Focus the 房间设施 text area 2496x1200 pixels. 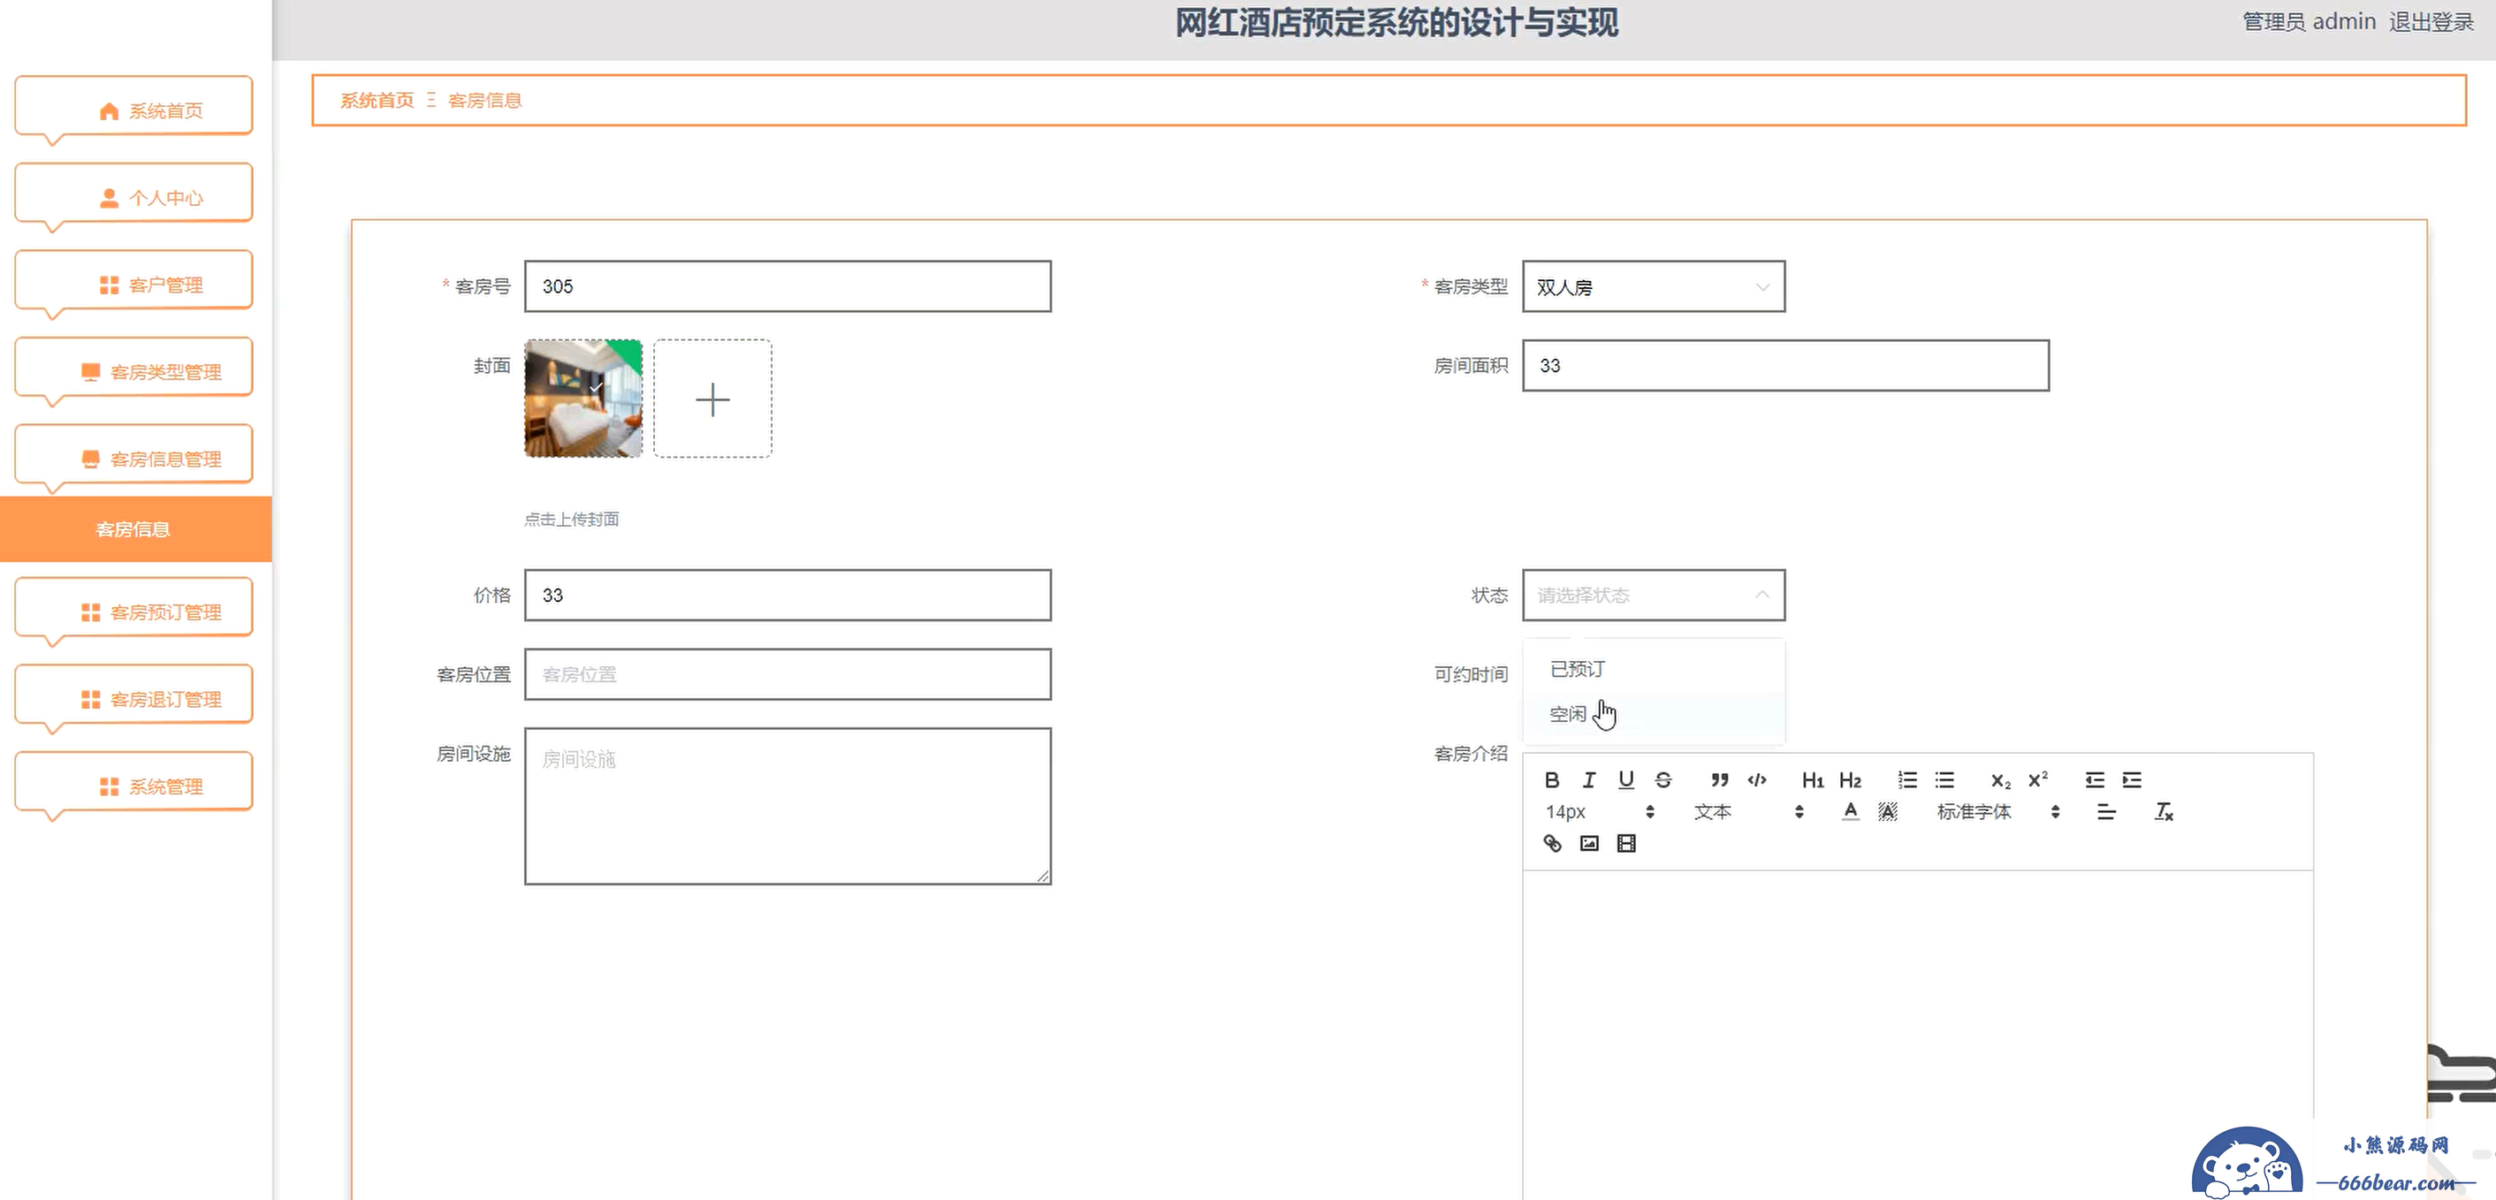(x=788, y=806)
